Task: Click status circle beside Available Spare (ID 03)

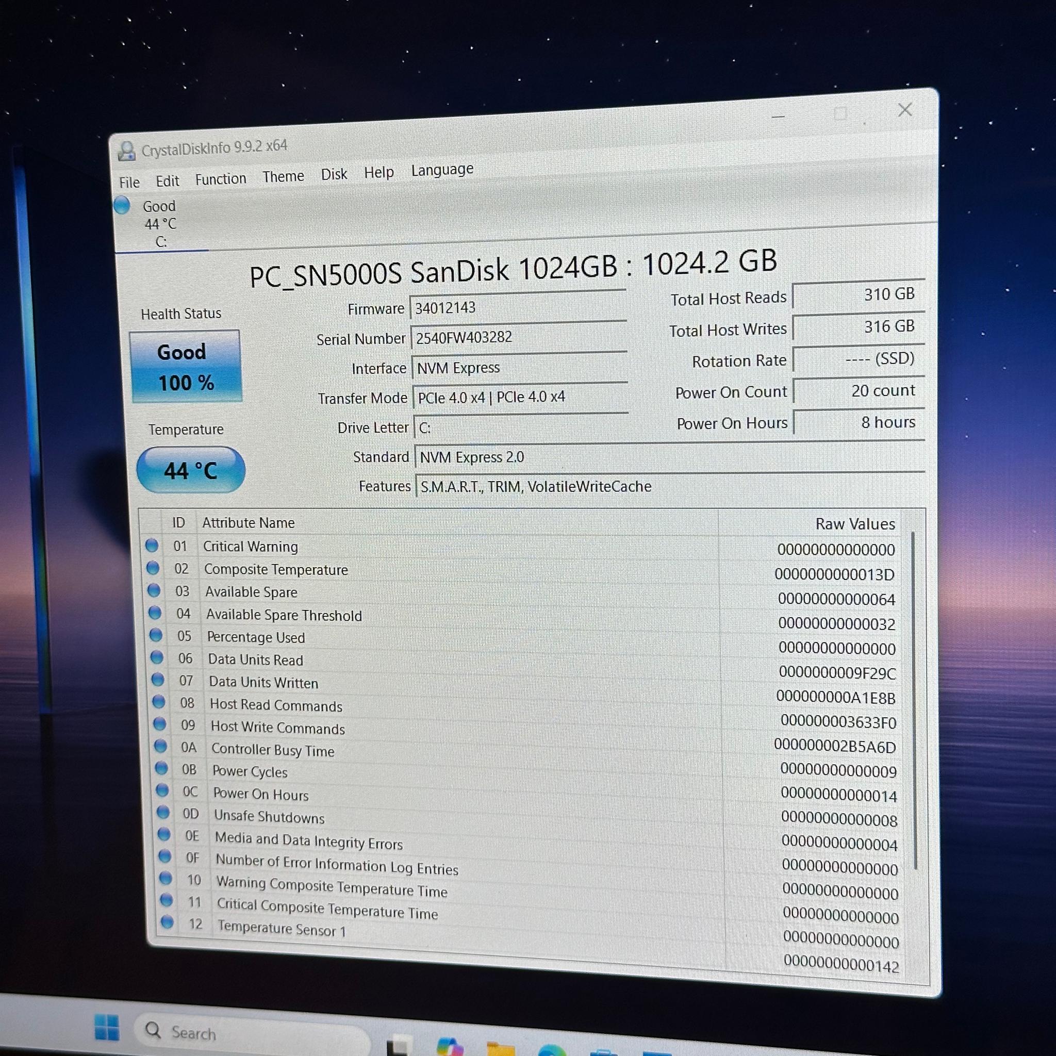Action: (154, 590)
